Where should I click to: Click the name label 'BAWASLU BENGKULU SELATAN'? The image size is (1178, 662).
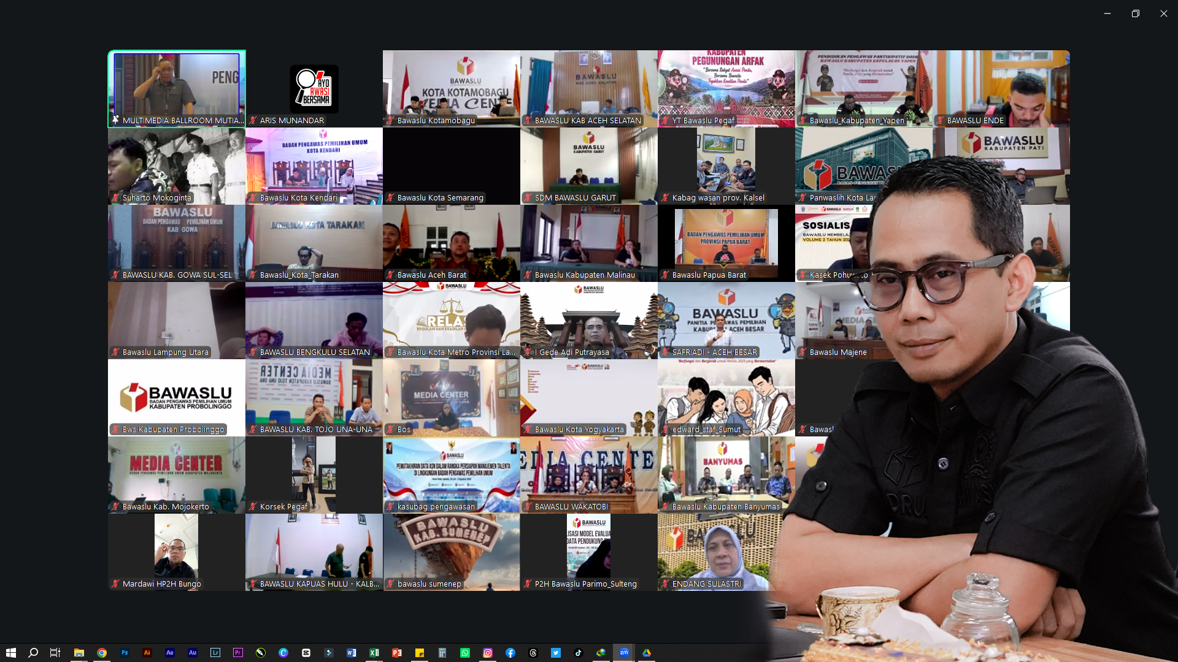click(315, 352)
